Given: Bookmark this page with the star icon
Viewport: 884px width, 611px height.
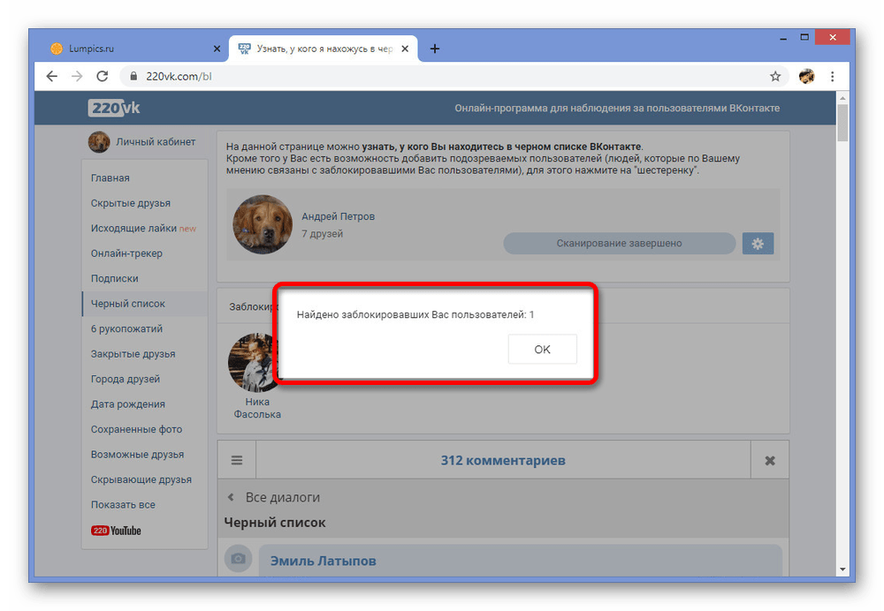Looking at the screenshot, I should (775, 76).
